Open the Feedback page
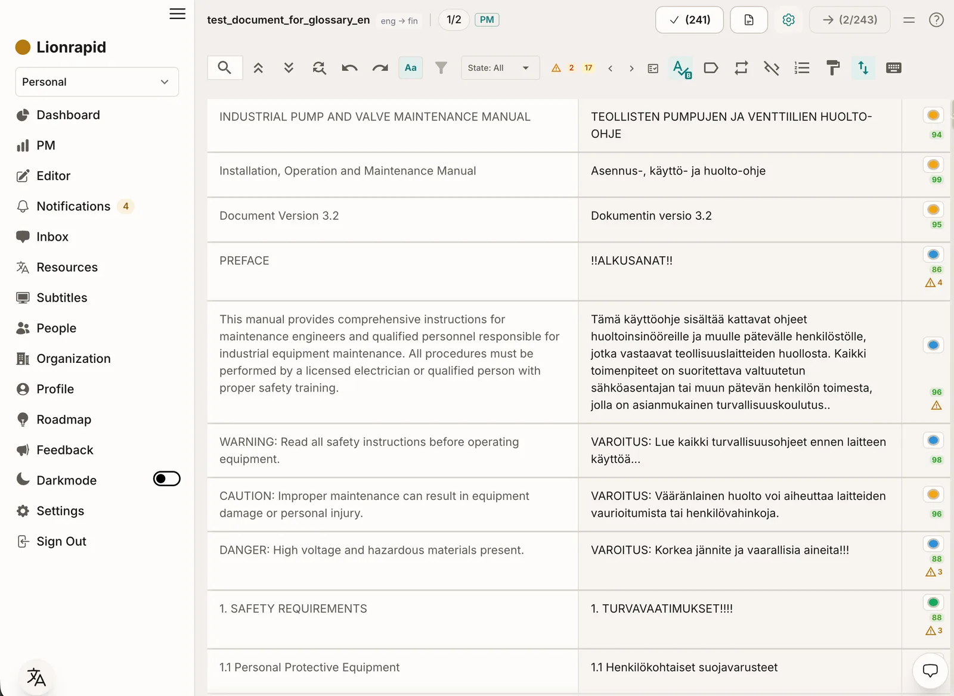This screenshot has height=696, width=954. click(64, 449)
